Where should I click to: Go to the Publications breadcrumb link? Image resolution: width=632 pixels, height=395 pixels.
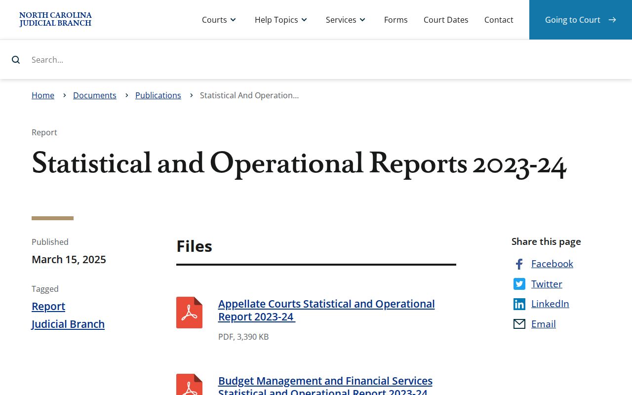[x=158, y=95]
